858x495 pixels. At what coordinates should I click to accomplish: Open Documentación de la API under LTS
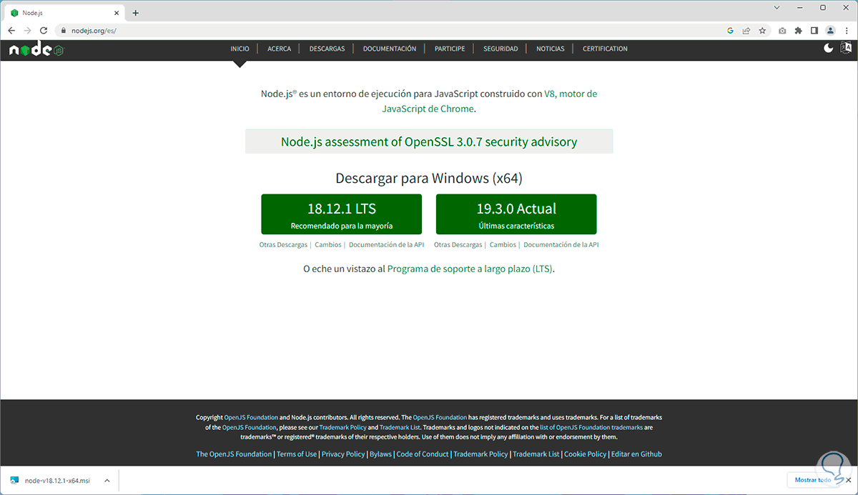click(x=386, y=244)
